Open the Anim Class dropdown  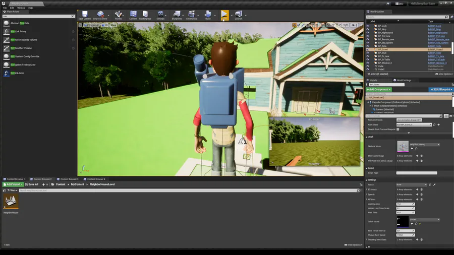(x=414, y=124)
